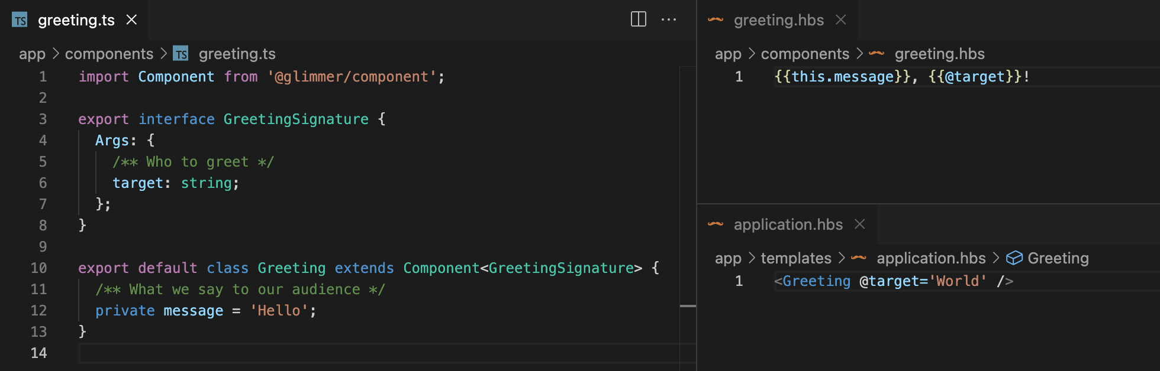The height and width of the screenshot is (371, 1160).
Task: Click the 'extends' keyword on line 10
Action: [364, 268]
